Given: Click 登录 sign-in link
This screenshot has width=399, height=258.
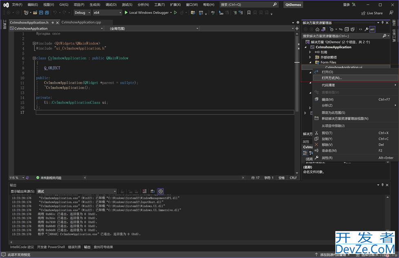Looking at the screenshot, I should pyautogui.click(x=346, y=4).
